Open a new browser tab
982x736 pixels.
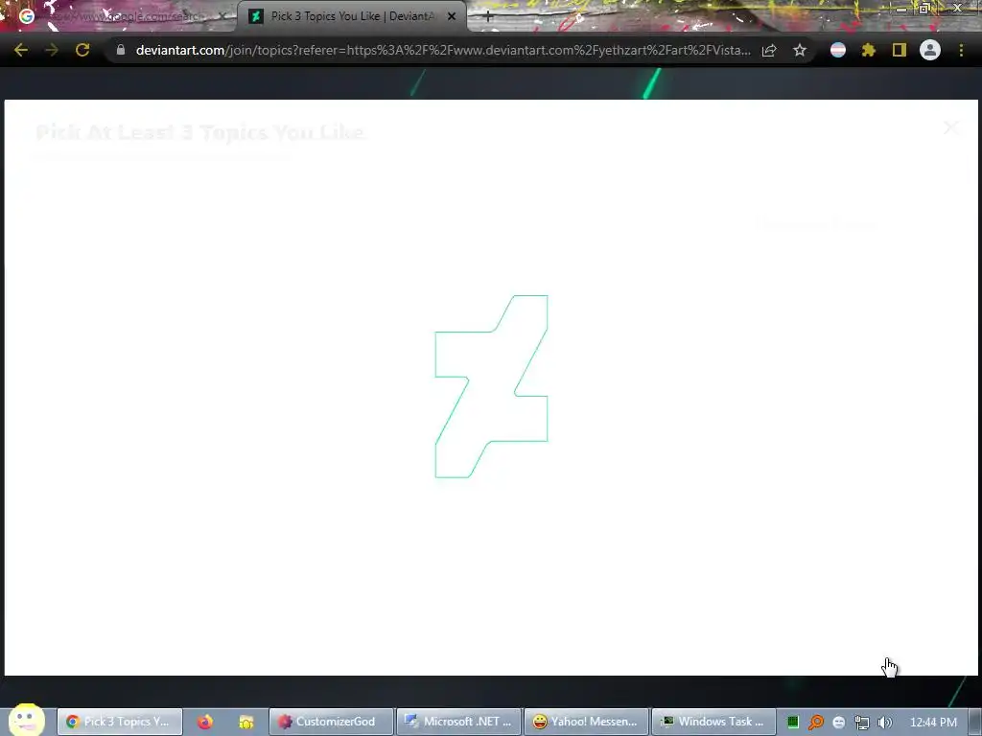488,16
